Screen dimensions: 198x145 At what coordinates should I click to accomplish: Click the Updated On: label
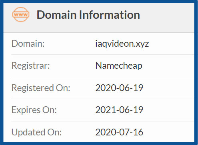click(36, 132)
